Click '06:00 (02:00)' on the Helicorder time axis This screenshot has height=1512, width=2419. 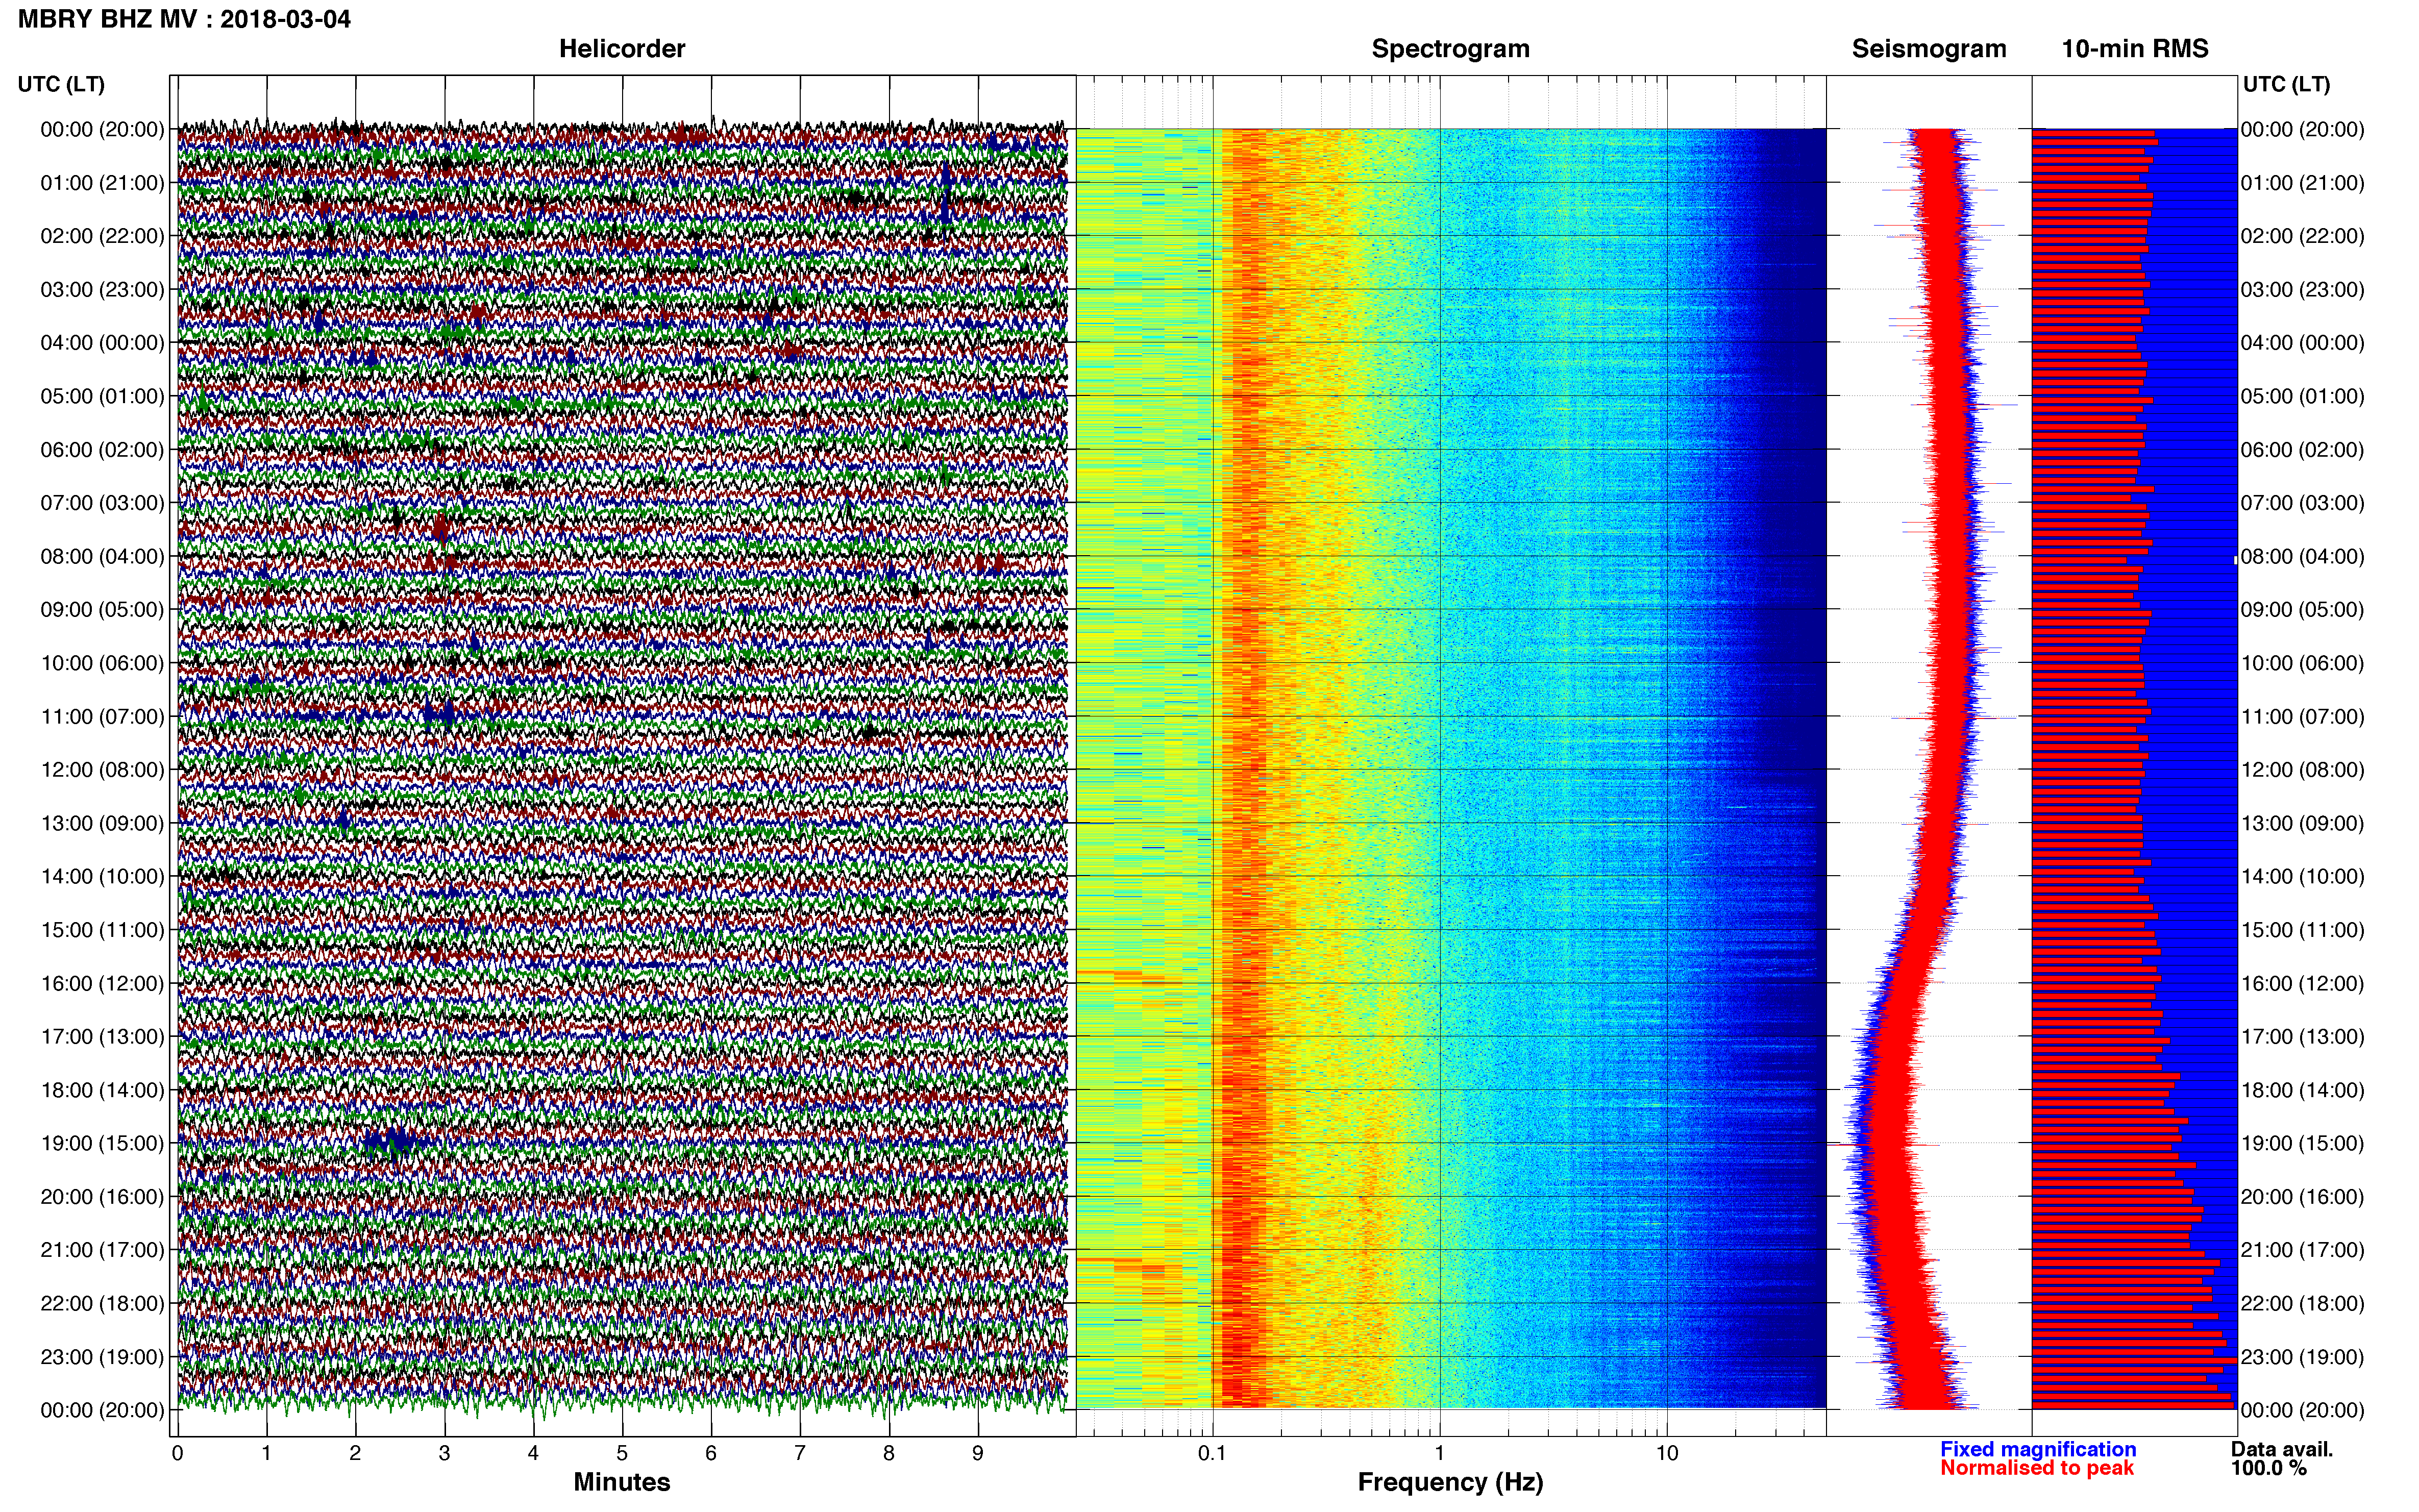[102, 450]
